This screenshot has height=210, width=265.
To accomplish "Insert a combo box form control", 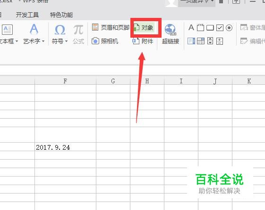I will [201, 41].
